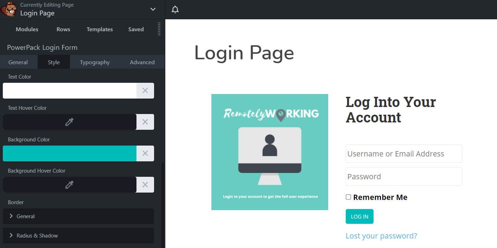Focus the Username or Email Address field
497x248 pixels.
404,154
